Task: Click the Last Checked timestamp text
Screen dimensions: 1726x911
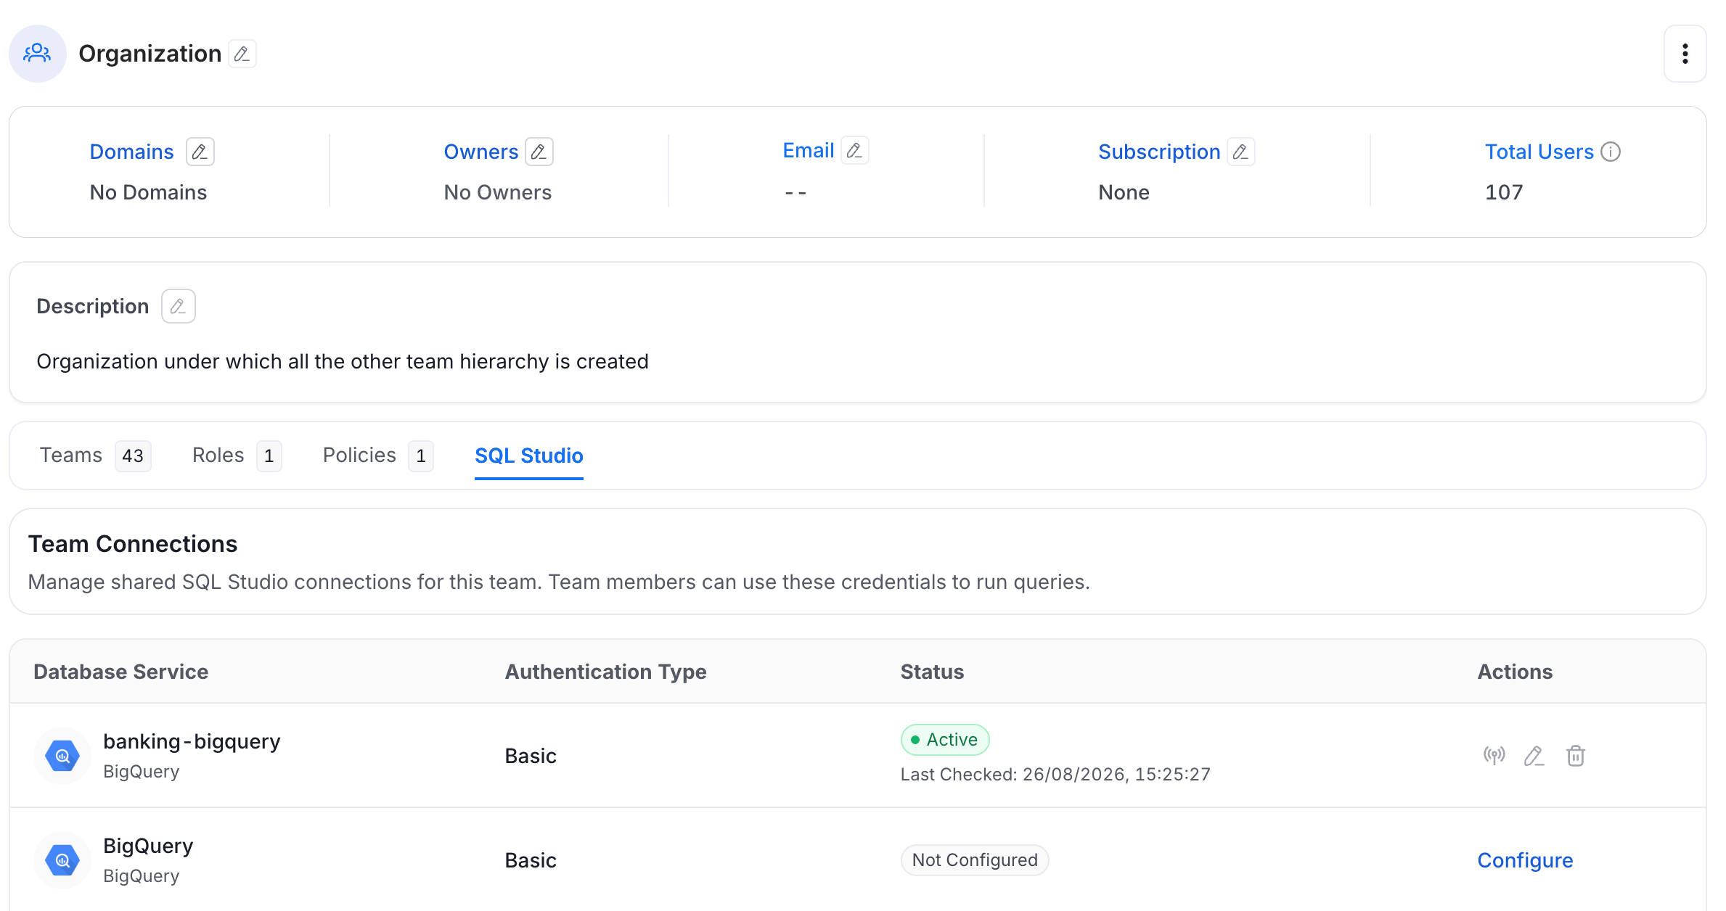Action: (x=1055, y=775)
